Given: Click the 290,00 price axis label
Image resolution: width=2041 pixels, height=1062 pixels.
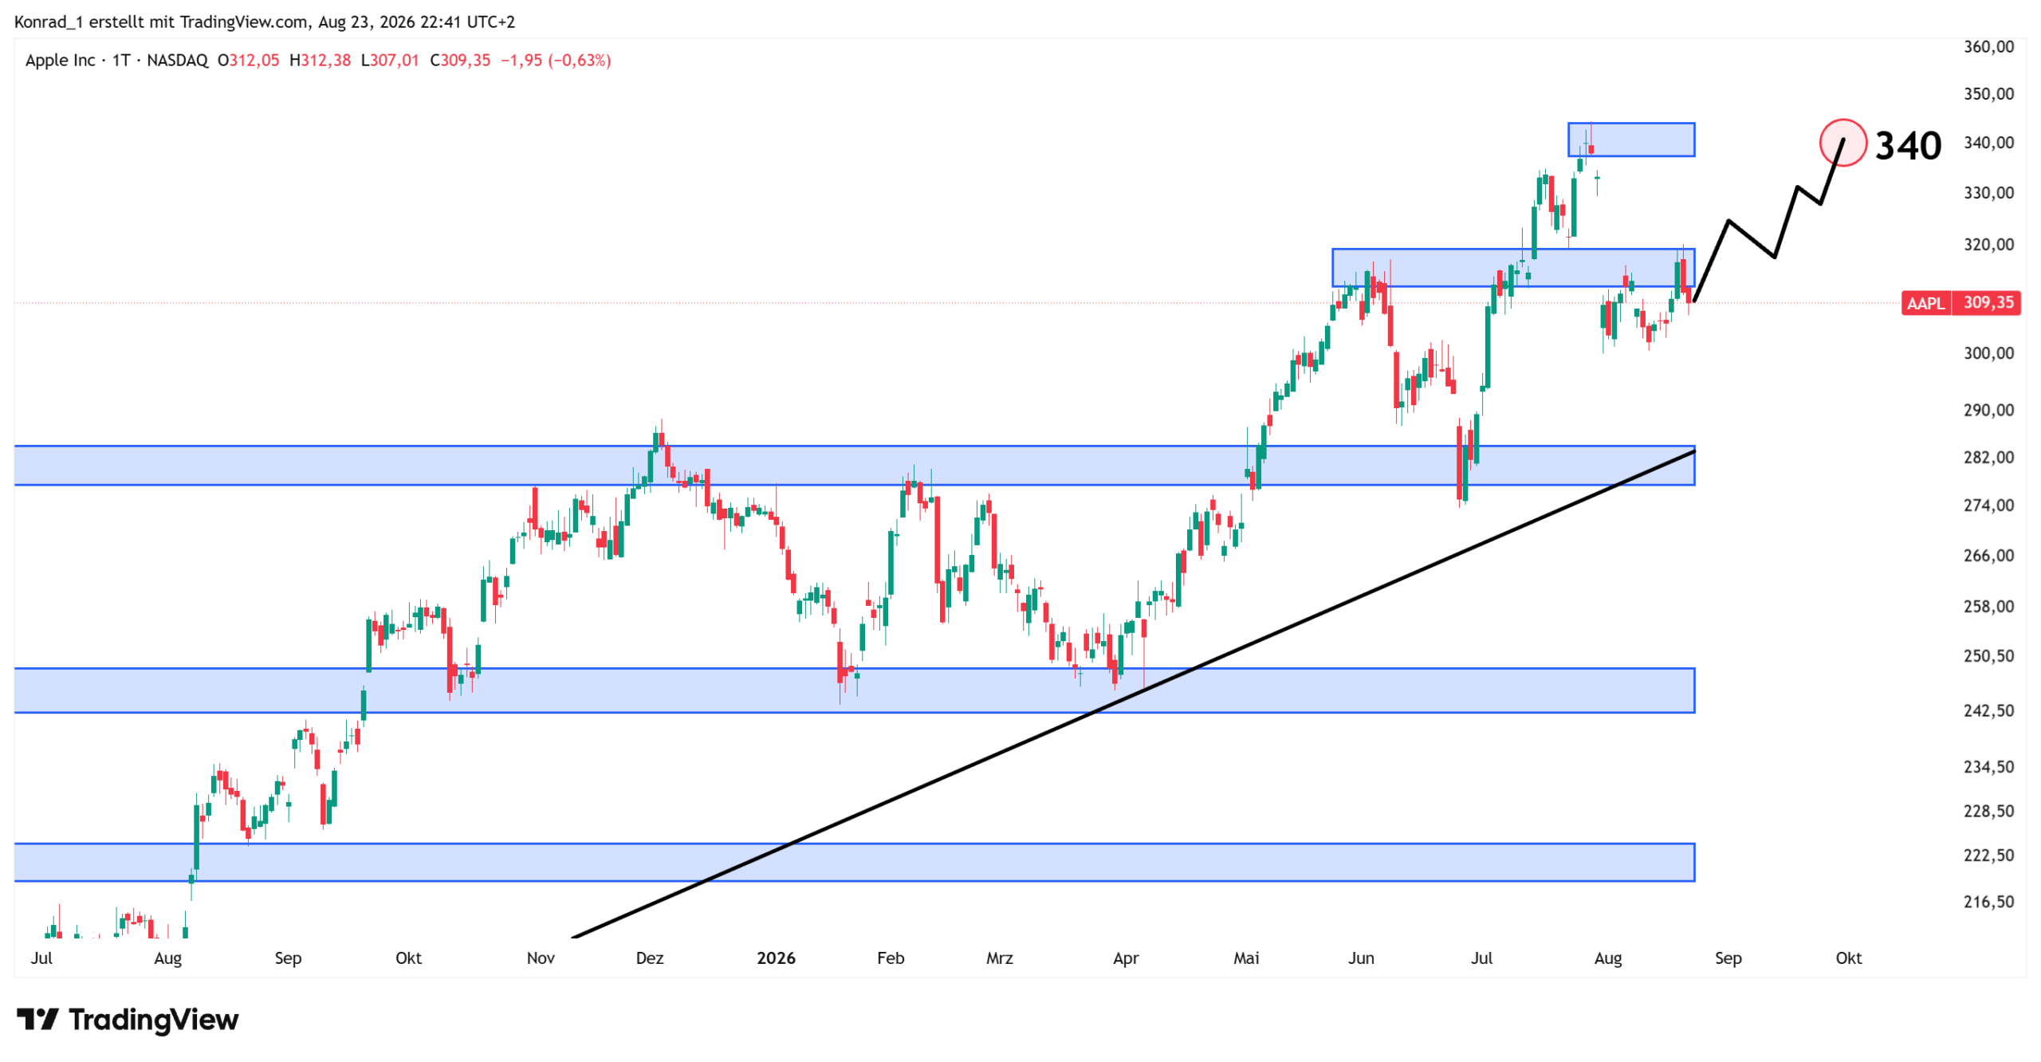Looking at the screenshot, I should coord(1988,410).
